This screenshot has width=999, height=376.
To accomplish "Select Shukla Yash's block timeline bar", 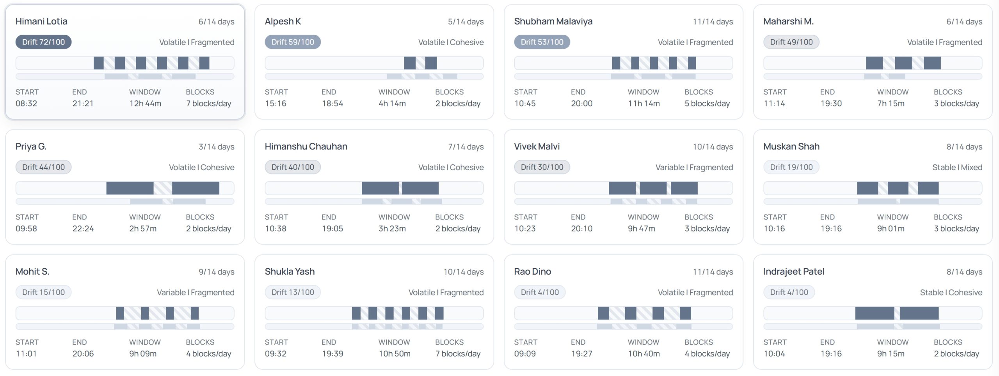I will click(374, 313).
